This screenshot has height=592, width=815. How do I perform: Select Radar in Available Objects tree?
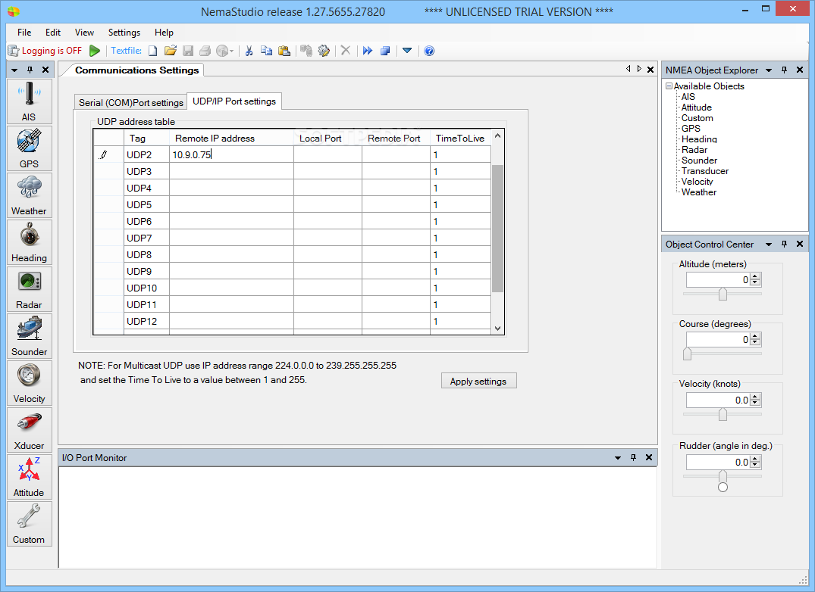click(694, 149)
